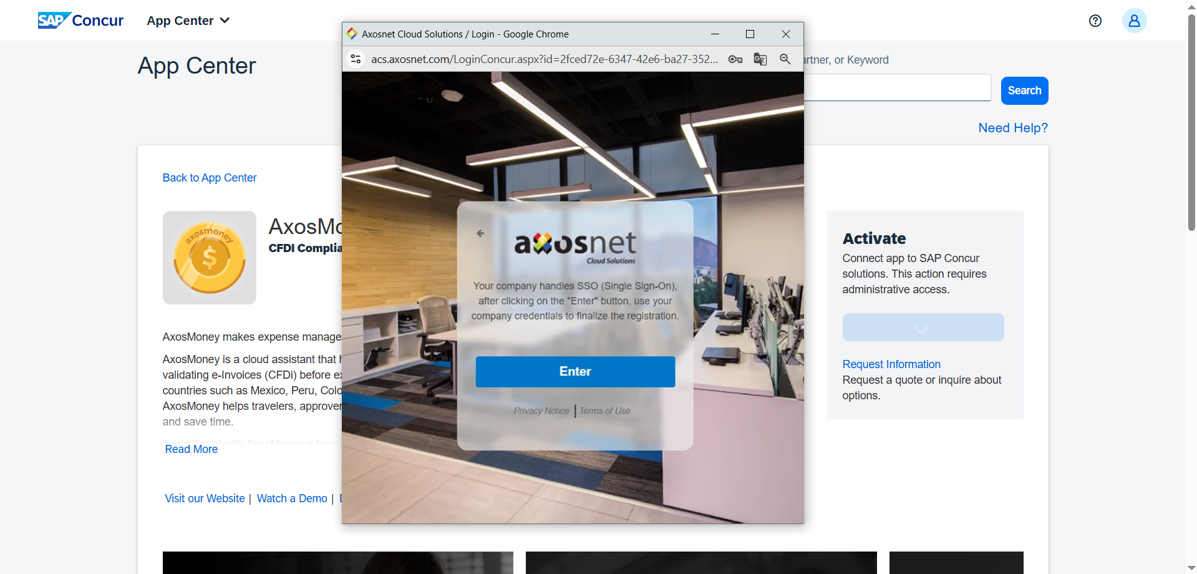Go Back to App Center
The width and height of the screenshot is (1197, 574).
coord(209,178)
